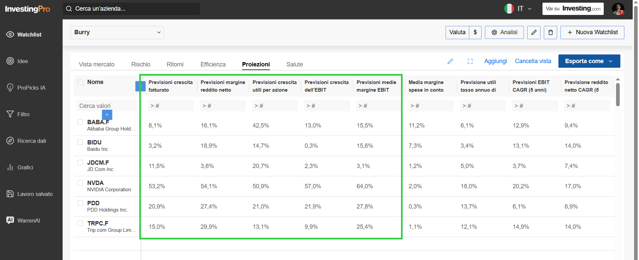The image size is (639, 260).
Task: Check the NVDA row checkbox
Action: point(80,183)
